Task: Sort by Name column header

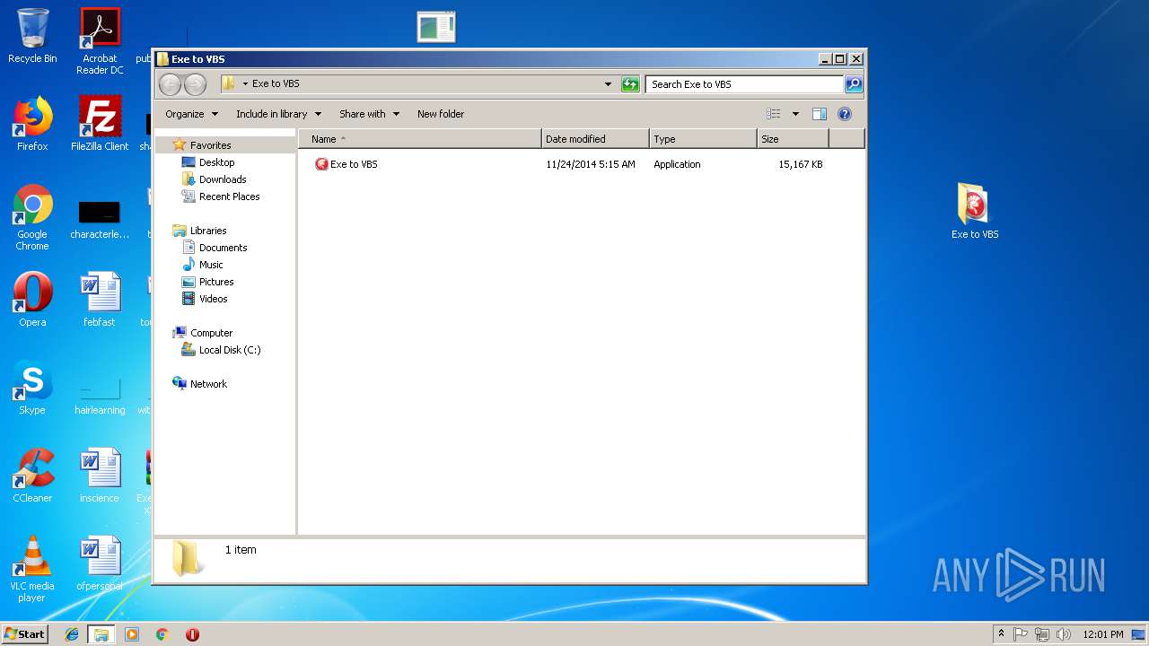Action: [419, 139]
